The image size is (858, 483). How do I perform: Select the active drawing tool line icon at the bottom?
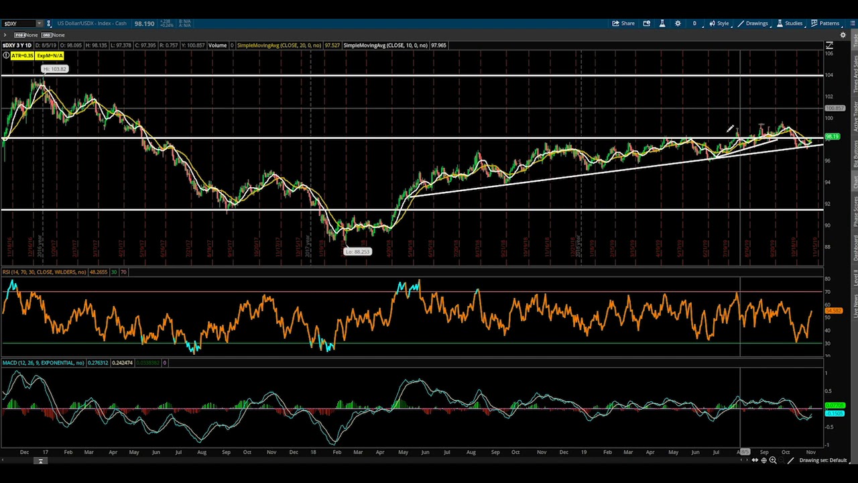[x=791, y=460]
